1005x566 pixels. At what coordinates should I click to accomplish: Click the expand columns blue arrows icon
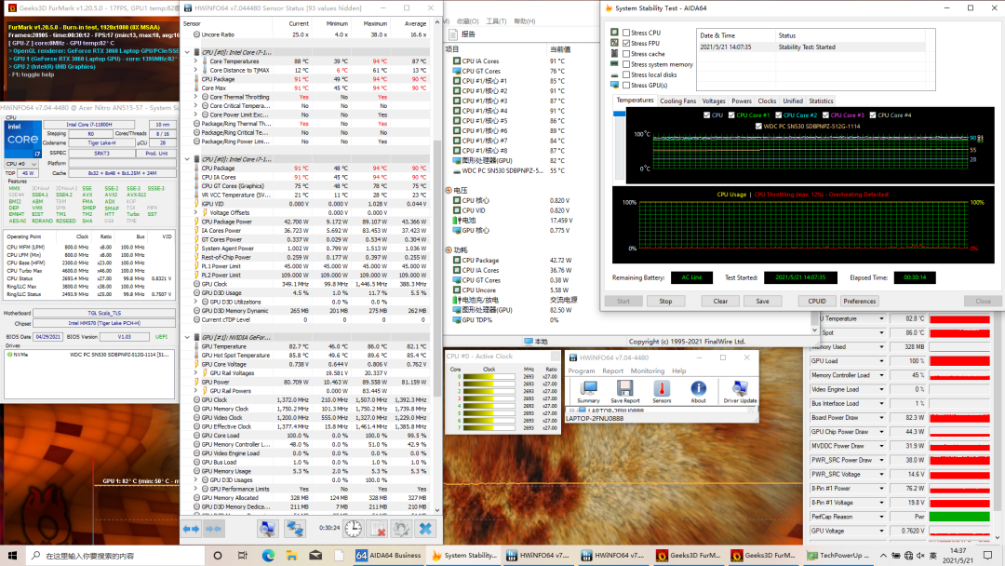click(191, 529)
